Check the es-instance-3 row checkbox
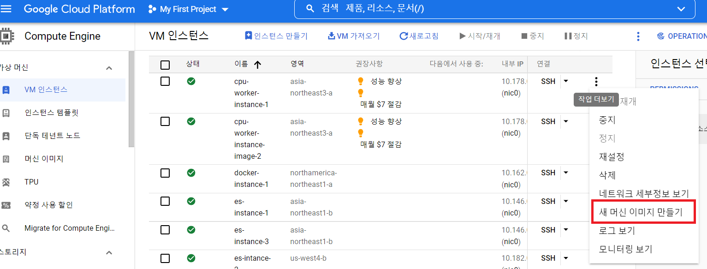 click(165, 230)
